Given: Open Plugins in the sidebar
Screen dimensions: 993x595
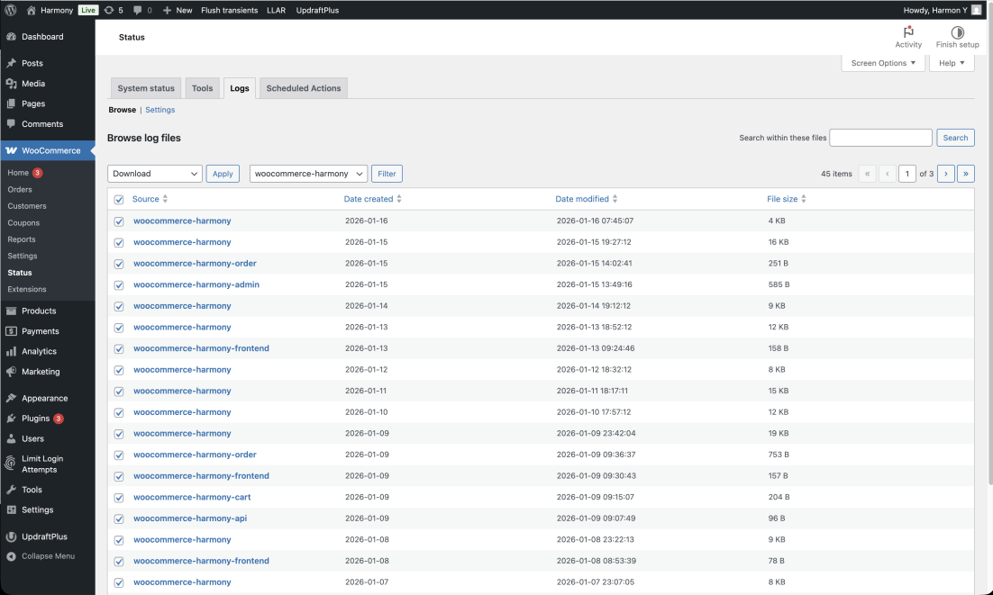Looking at the screenshot, I should [x=36, y=419].
